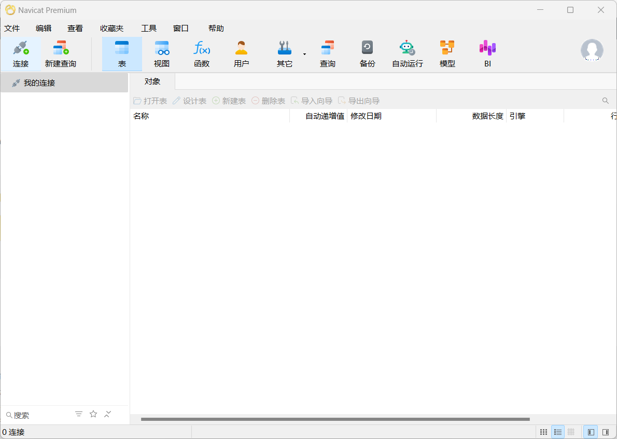The width and height of the screenshot is (617, 439).
Task: Open 新建查询 (New Query) from toolbar
Action: pos(61,54)
